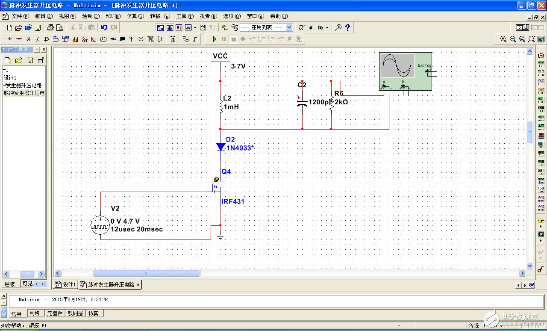The height and width of the screenshot is (331, 547).
Task: Open the 元器件 tab in bottom panel
Action: [x=55, y=313]
